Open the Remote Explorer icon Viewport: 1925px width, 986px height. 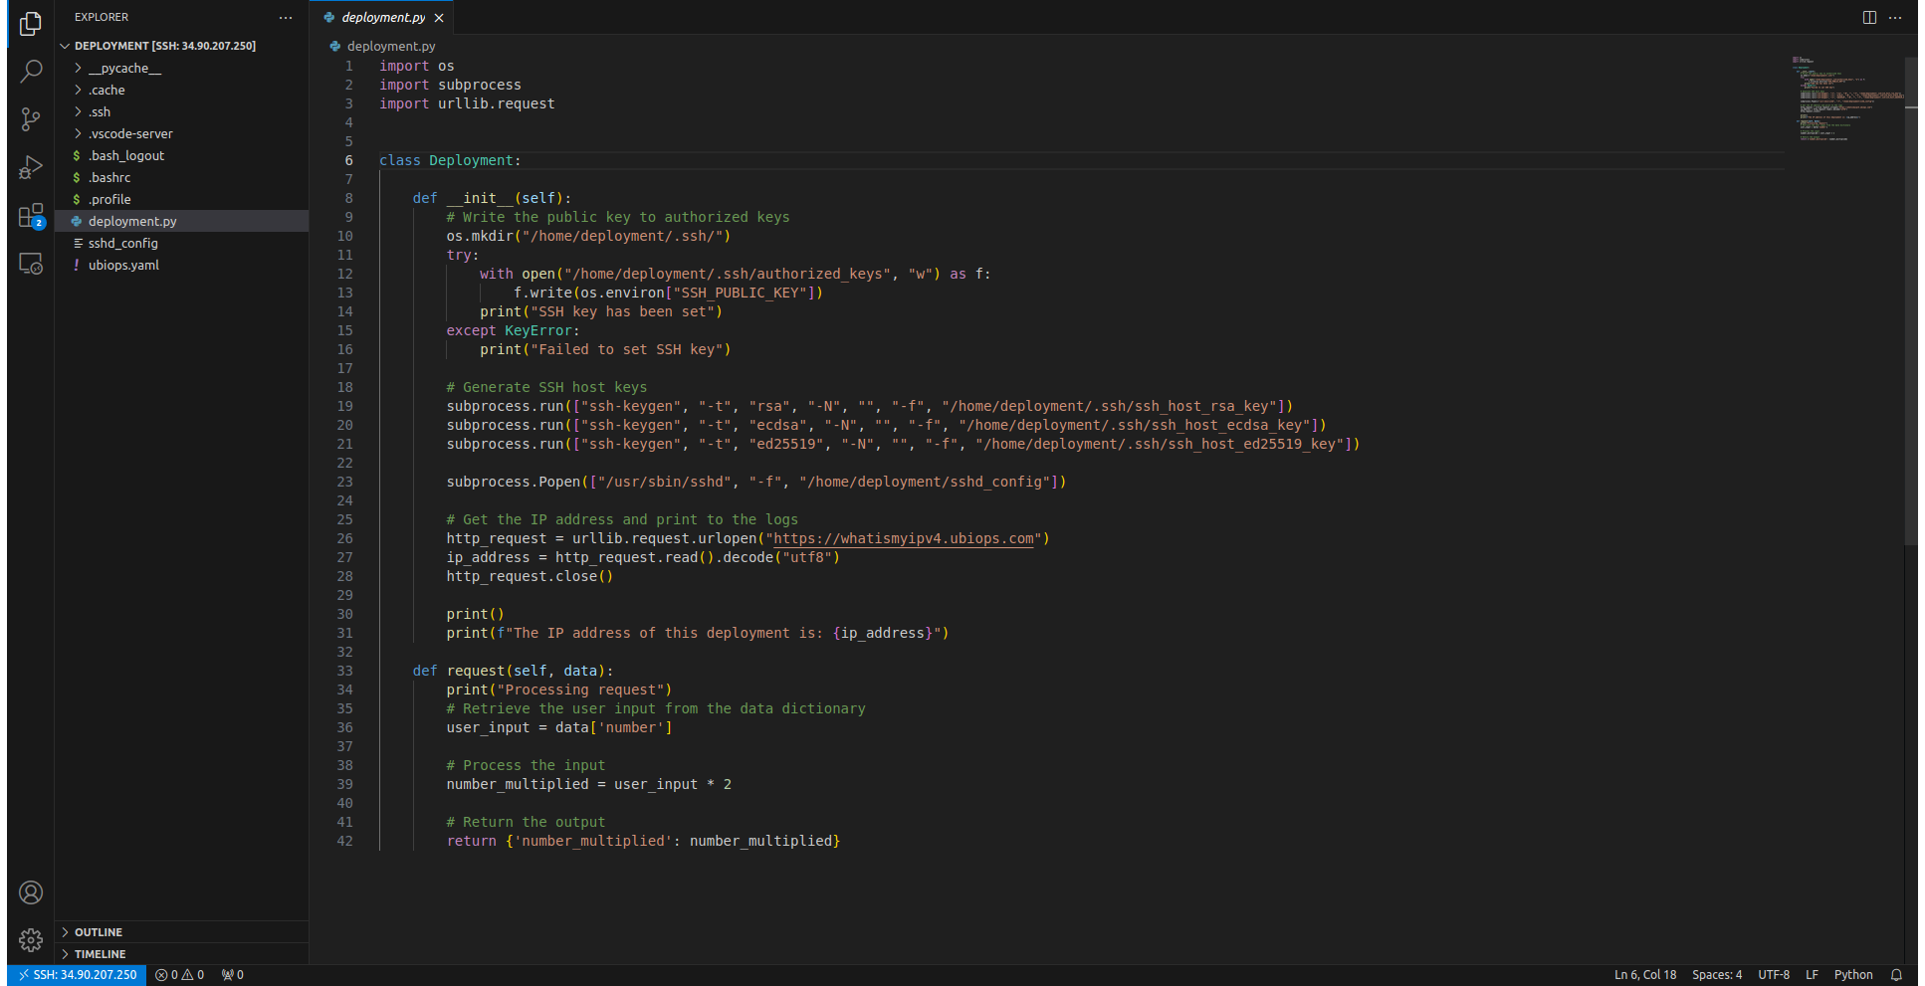[x=31, y=264]
